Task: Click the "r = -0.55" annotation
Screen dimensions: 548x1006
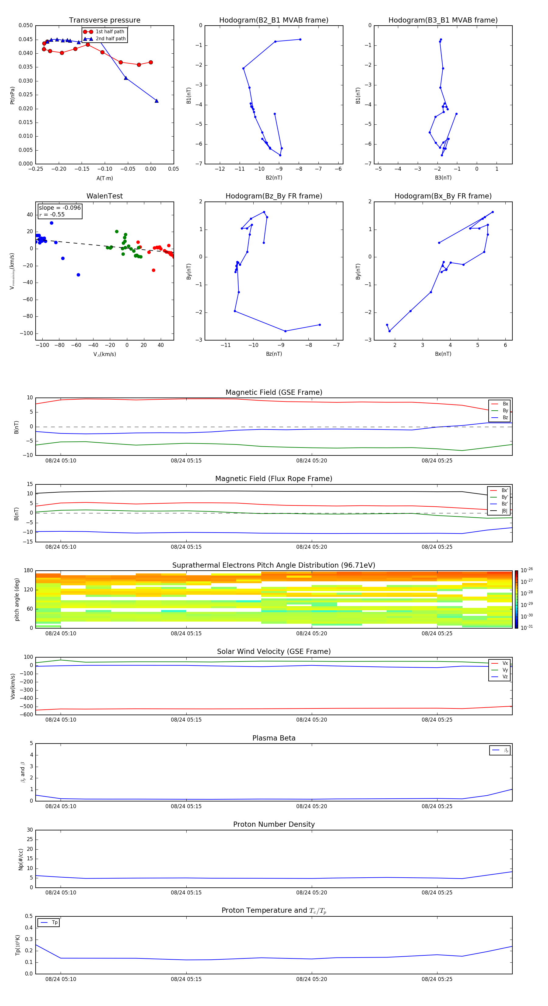Action: (x=52, y=215)
